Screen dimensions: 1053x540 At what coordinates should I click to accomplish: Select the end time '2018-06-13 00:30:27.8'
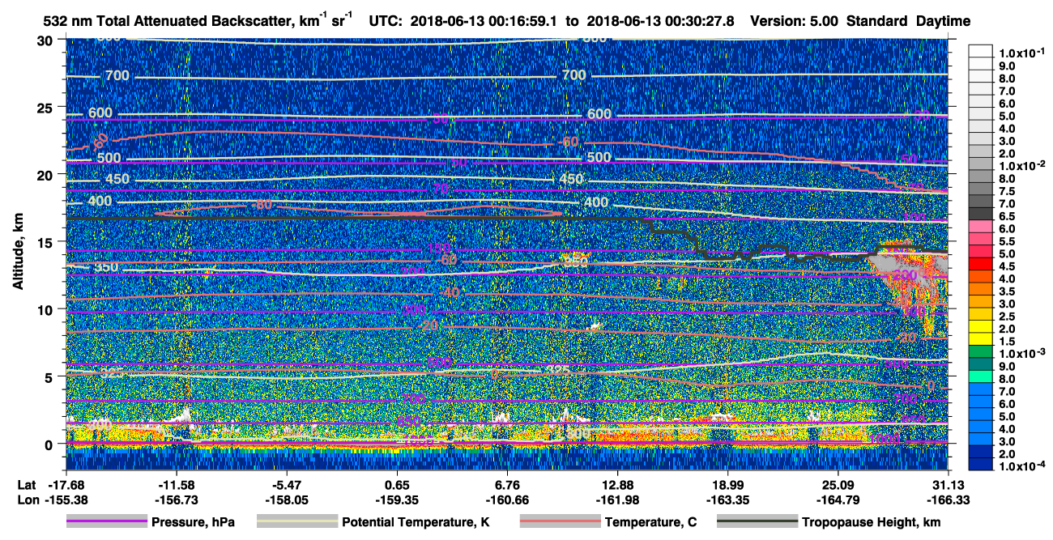pos(659,21)
